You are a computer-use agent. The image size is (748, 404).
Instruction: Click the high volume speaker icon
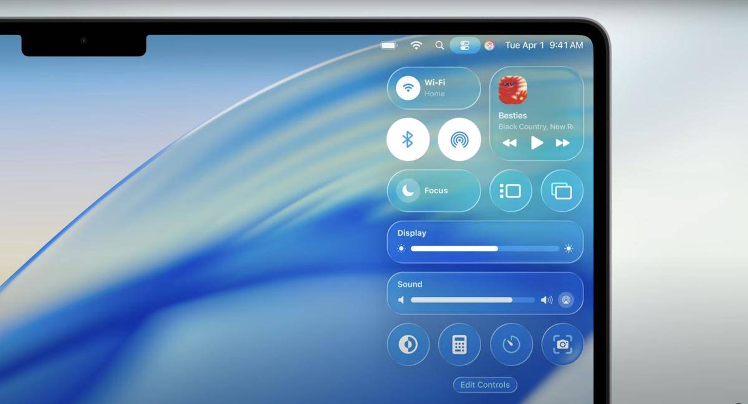pyautogui.click(x=547, y=300)
